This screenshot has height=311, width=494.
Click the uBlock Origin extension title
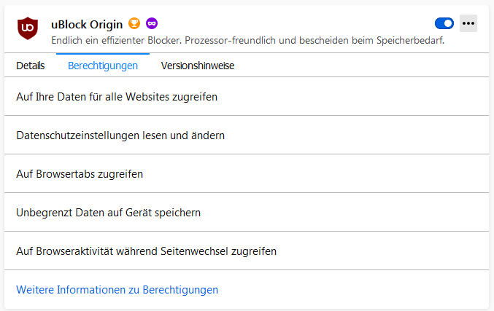[x=87, y=24]
